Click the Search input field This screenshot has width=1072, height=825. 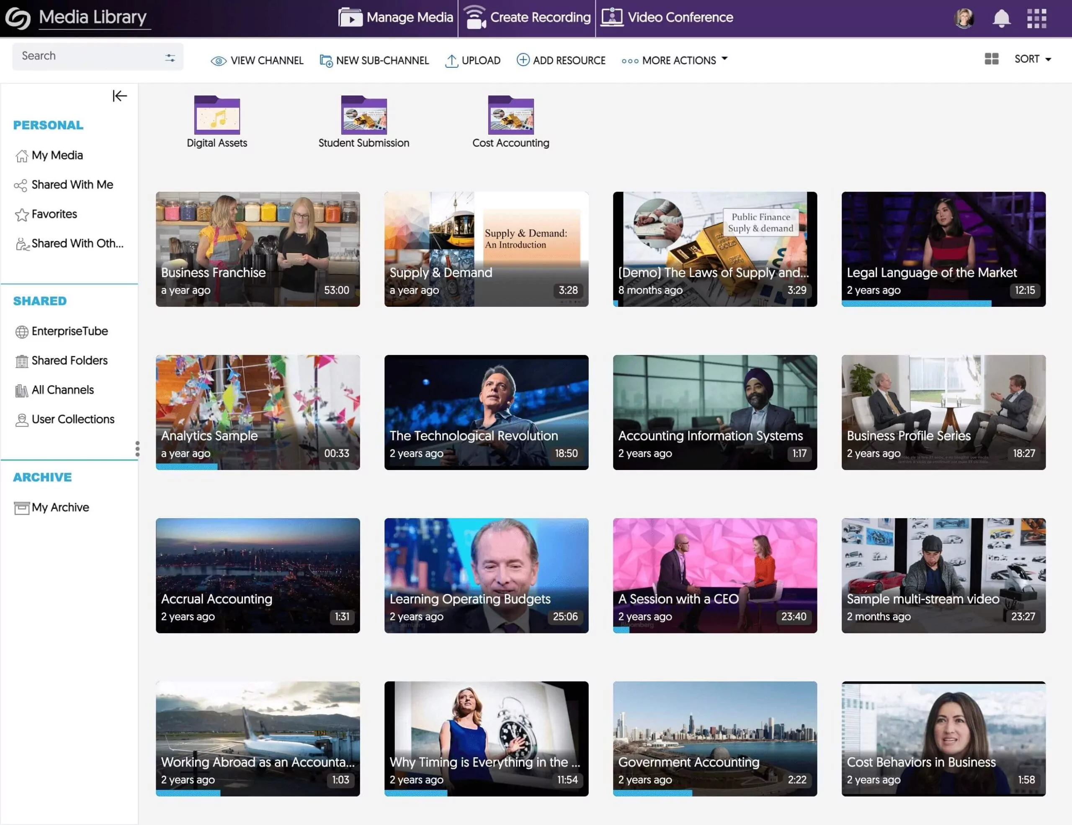click(88, 56)
